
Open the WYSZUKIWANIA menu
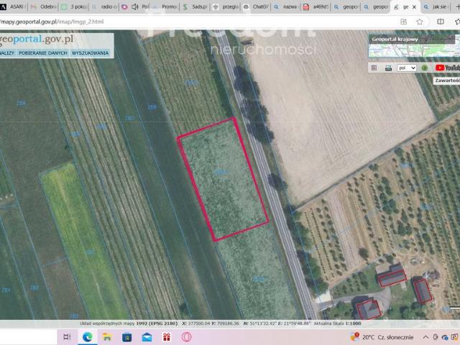(91, 53)
